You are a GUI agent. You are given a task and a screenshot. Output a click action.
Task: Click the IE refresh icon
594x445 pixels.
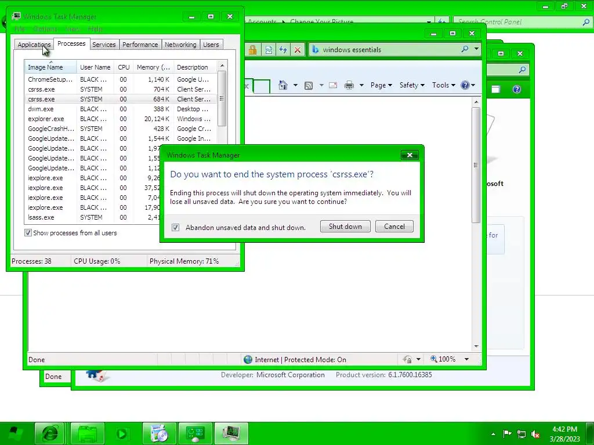[283, 50]
